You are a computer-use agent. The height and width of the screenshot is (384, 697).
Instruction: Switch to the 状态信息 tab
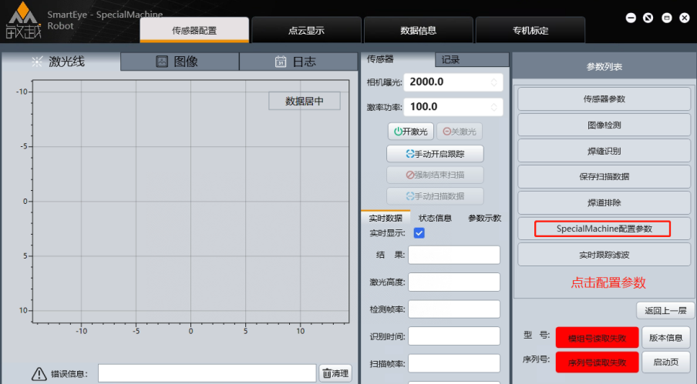click(x=435, y=218)
